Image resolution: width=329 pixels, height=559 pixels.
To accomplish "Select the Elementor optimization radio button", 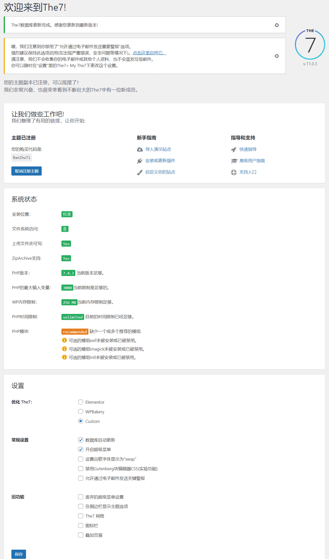I will click(x=81, y=402).
